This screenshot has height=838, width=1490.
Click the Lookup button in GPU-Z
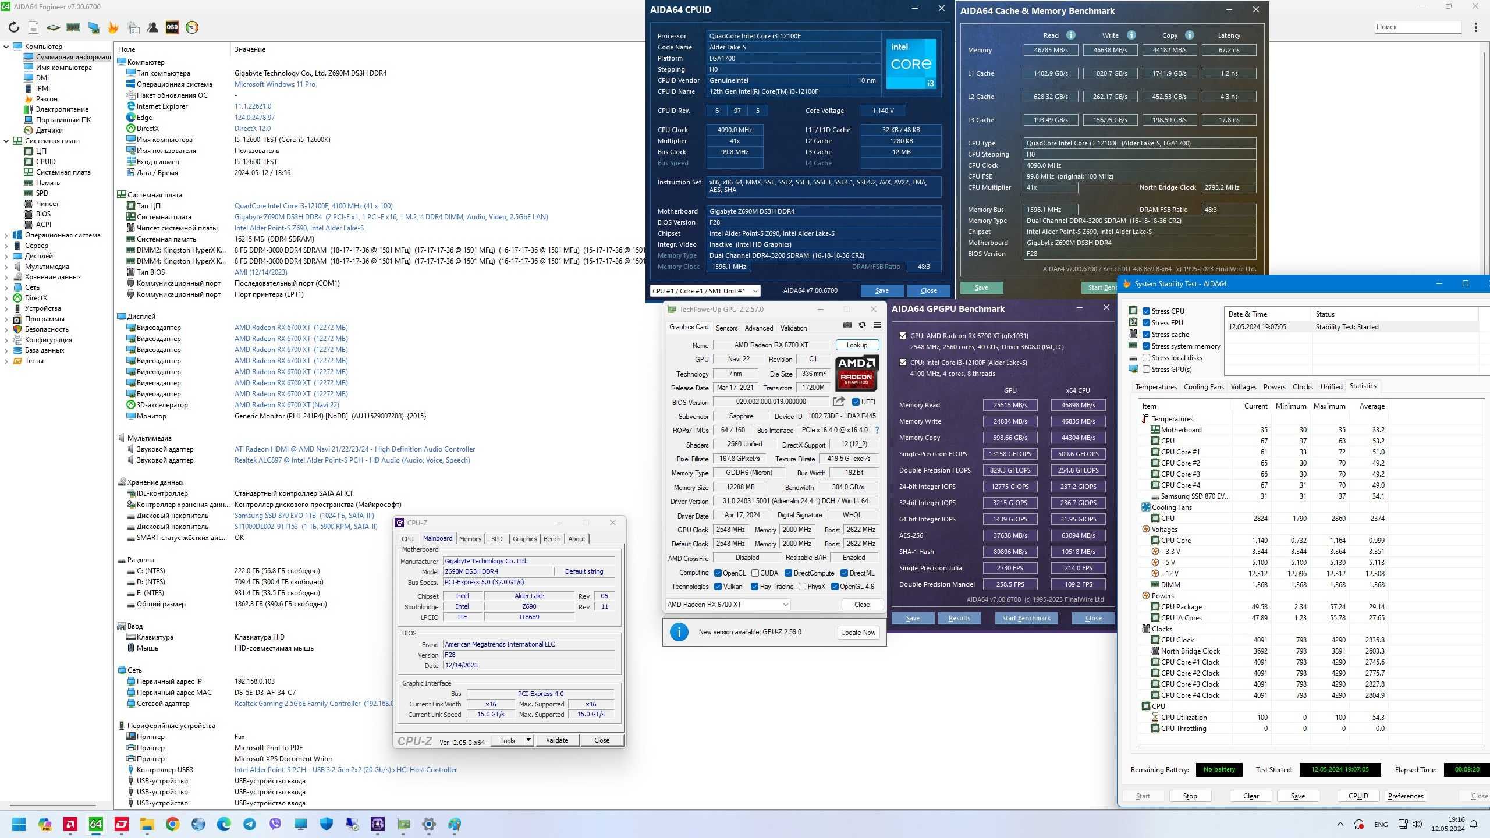(857, 345)
